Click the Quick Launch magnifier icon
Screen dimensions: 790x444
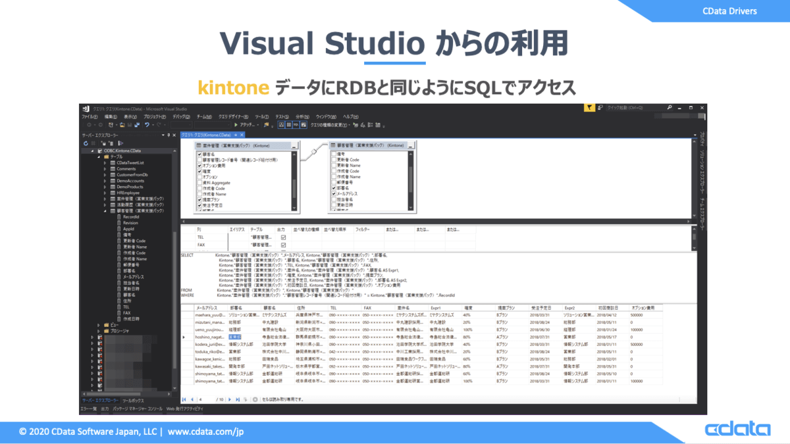point(670,107)
